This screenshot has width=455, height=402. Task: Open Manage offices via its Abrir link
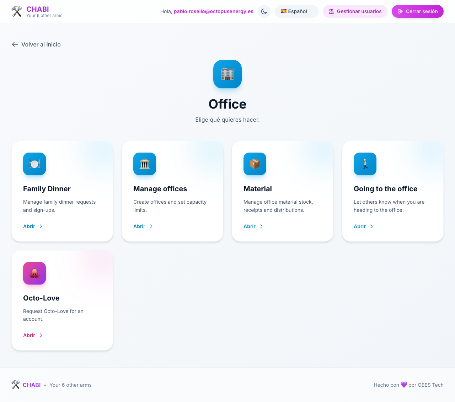pos(143,226)
